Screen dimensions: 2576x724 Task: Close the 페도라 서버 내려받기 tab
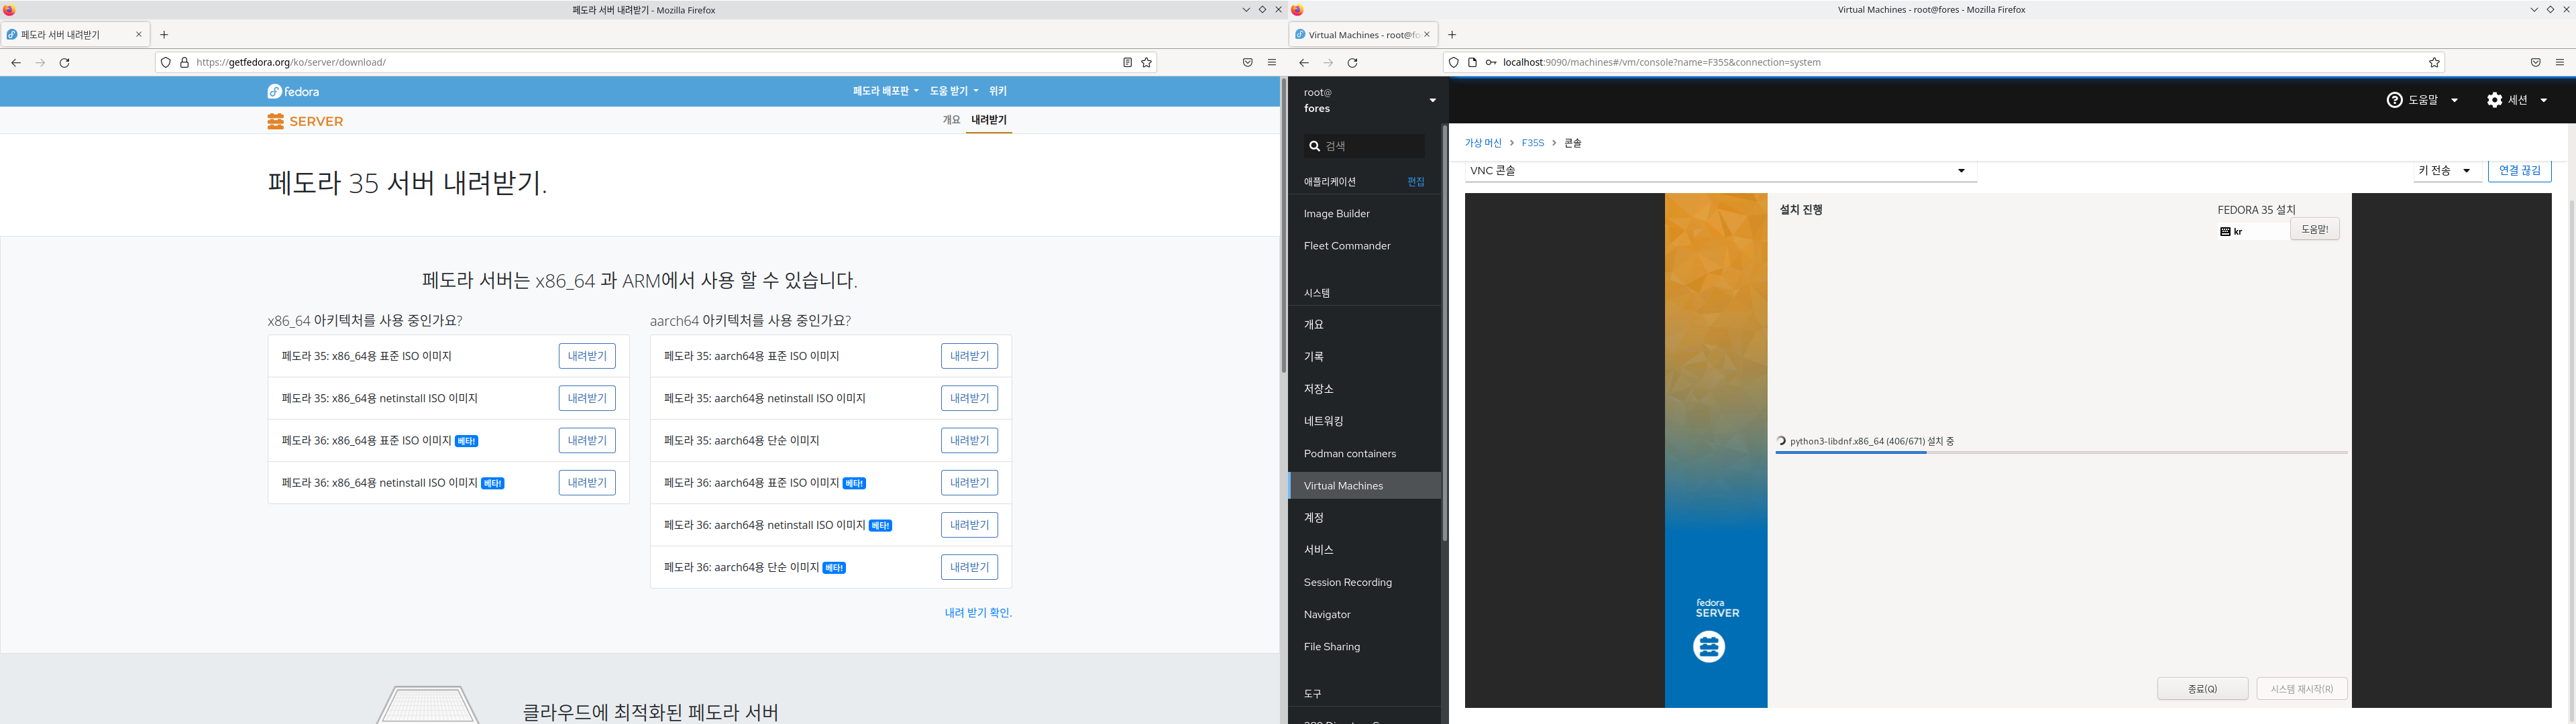coord(139,34)
